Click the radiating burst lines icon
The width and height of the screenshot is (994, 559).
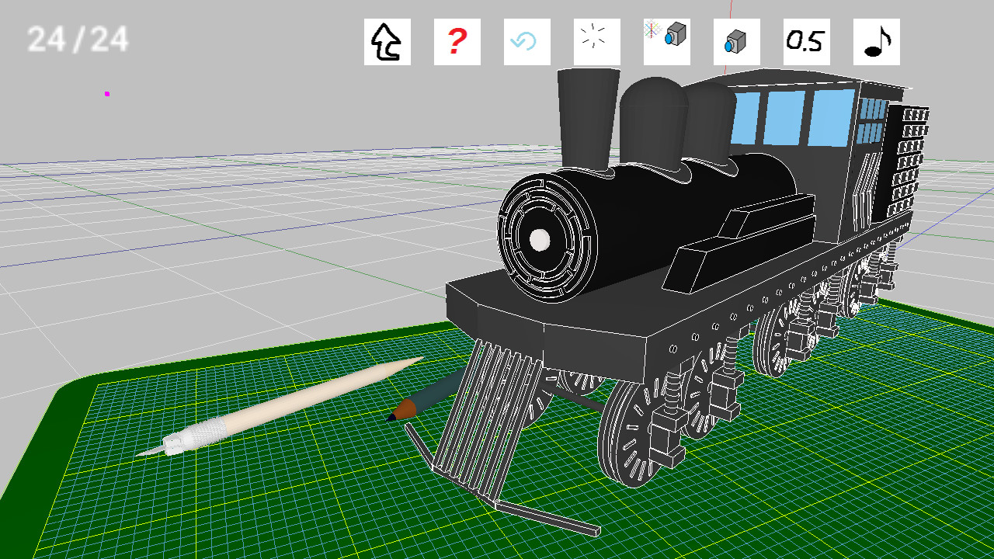[x=597, y=42]
